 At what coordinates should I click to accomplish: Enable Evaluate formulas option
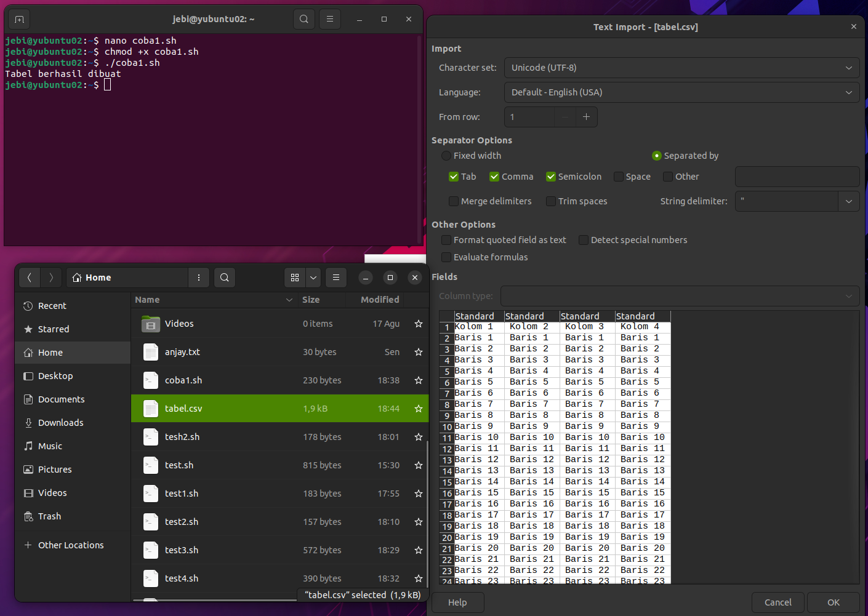446,257
